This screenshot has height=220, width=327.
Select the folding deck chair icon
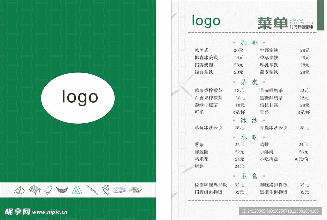pyautogui.click(x=48, y=190)
